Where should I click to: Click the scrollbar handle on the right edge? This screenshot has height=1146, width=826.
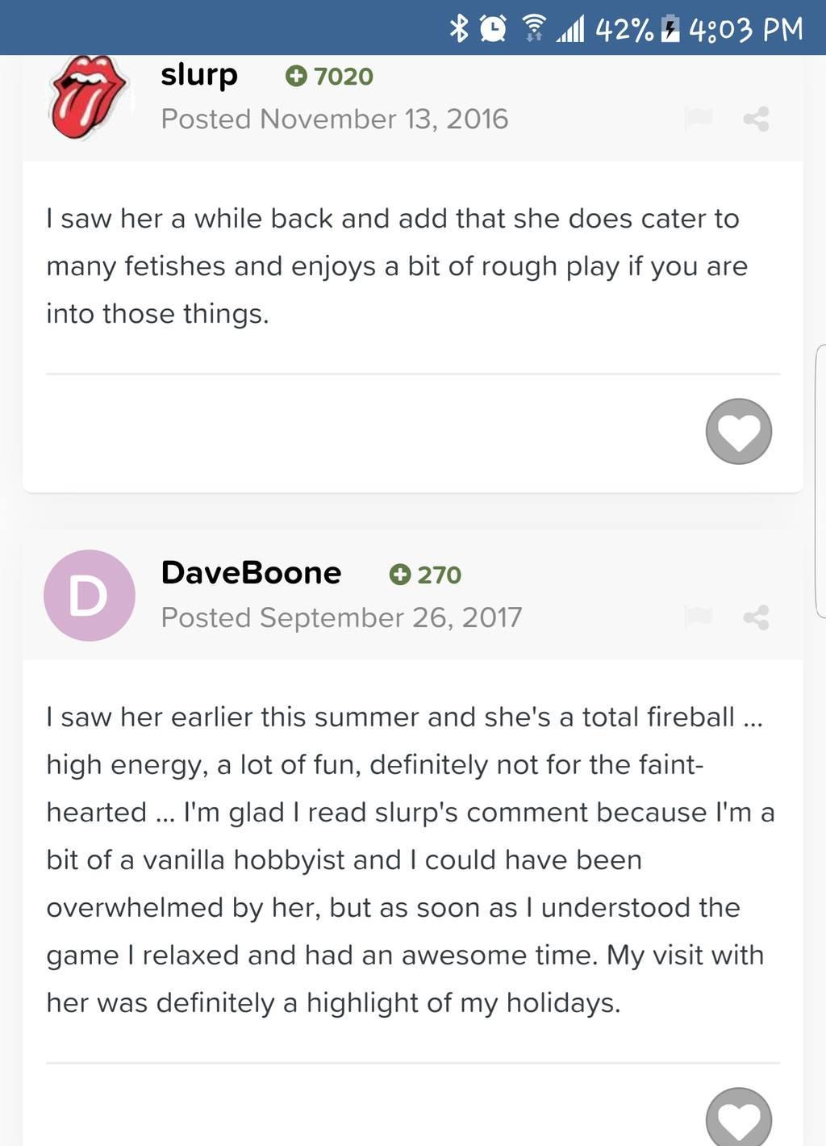pyautogui.click(x=821, y=481)
